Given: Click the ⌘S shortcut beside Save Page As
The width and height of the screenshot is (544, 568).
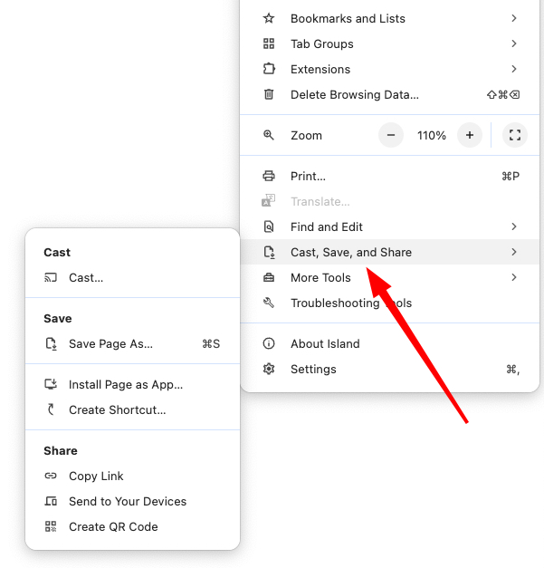Looking at the screenshot, I should (211, 343).
